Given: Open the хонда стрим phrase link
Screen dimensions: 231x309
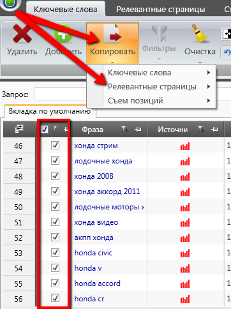Looking at the screenshot, I should point(96,146).
